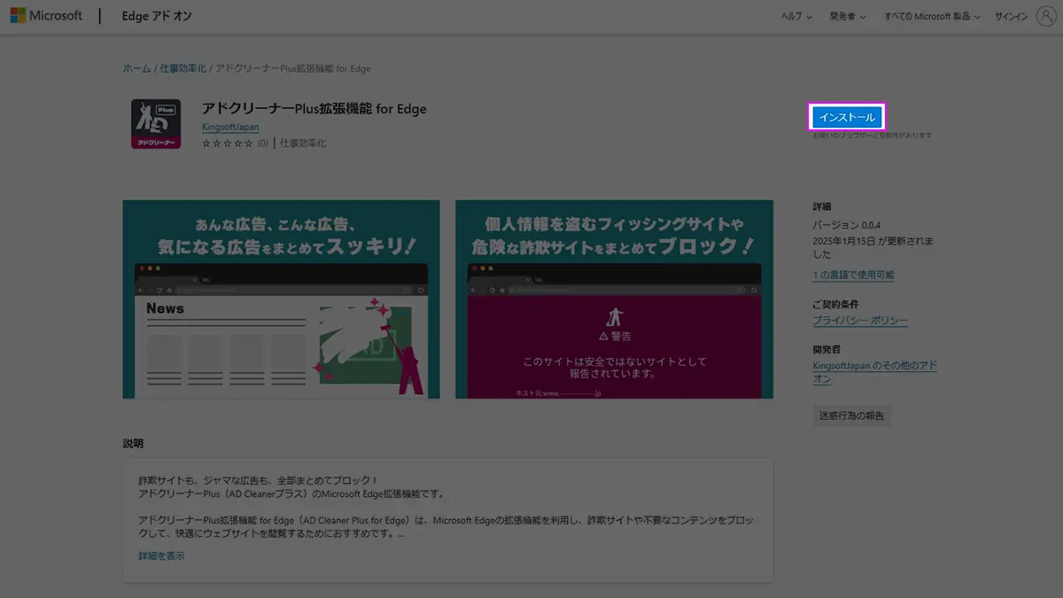Click the 説明 section heading
Viewport: 1063px width, 598px height.
[x=133, y=443]
